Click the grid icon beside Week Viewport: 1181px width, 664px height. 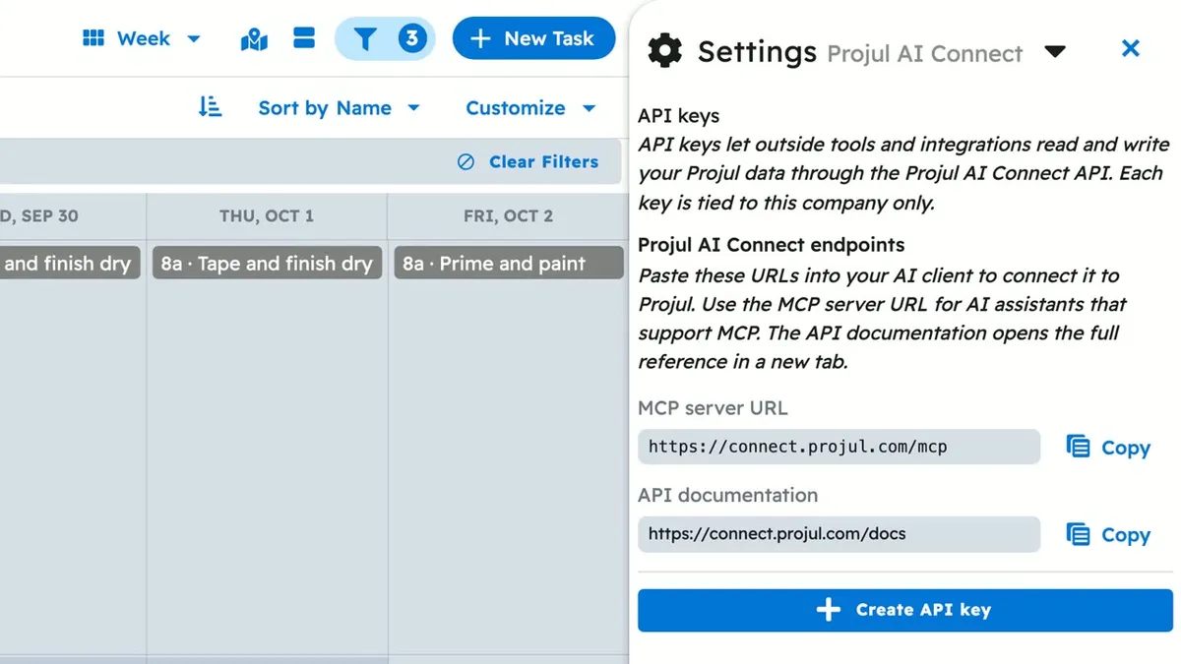pyautogui.click(x=93, y=38)
